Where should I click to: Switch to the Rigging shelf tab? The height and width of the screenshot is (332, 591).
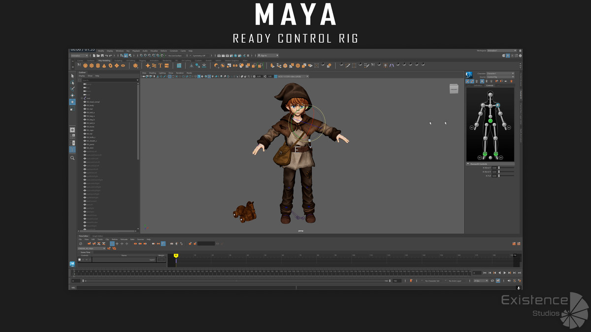click(x=142, y=60)
